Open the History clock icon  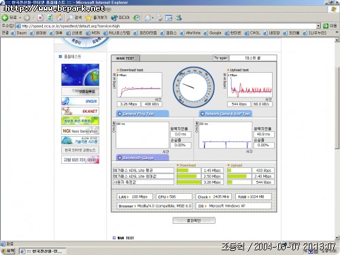(137, 18)
